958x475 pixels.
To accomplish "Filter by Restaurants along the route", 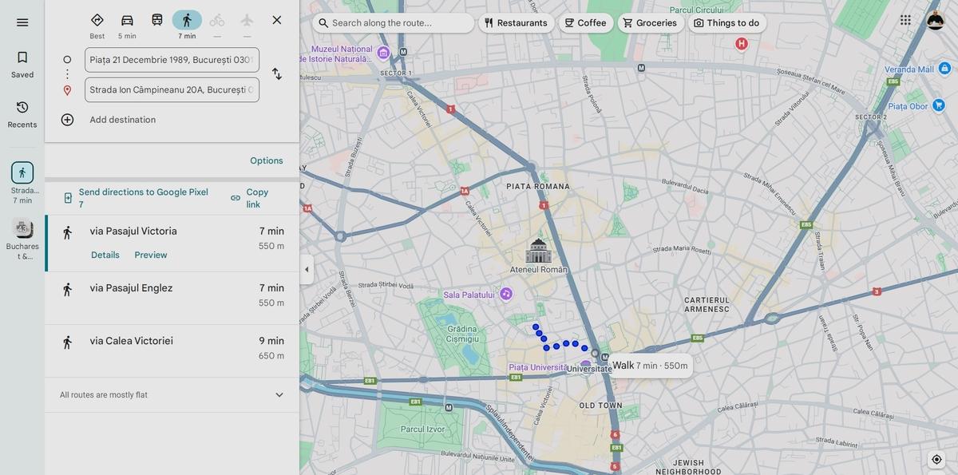I will tap(515, 23).
